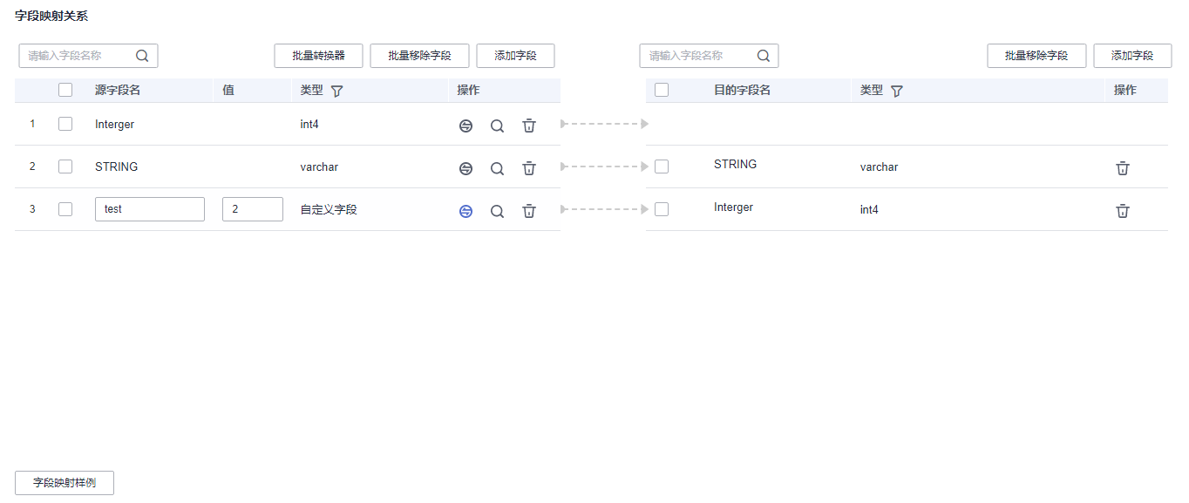Click destination 添加字段 button
Image resolution: width=1189 pixels, height=503 pixels.
click(1132, 56)
